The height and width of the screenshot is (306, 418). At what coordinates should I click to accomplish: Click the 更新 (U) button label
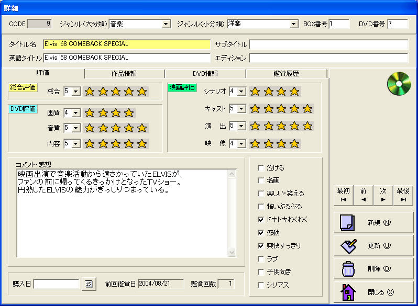click(x=379, y=245)
